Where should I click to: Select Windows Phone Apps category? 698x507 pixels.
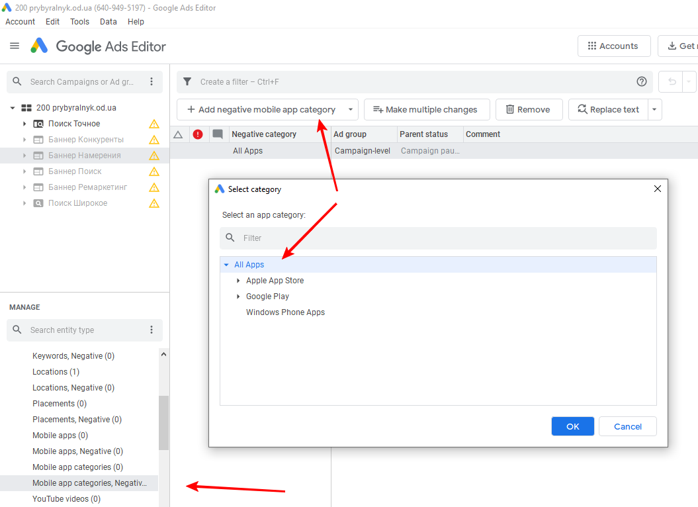[x=285, y=312]
